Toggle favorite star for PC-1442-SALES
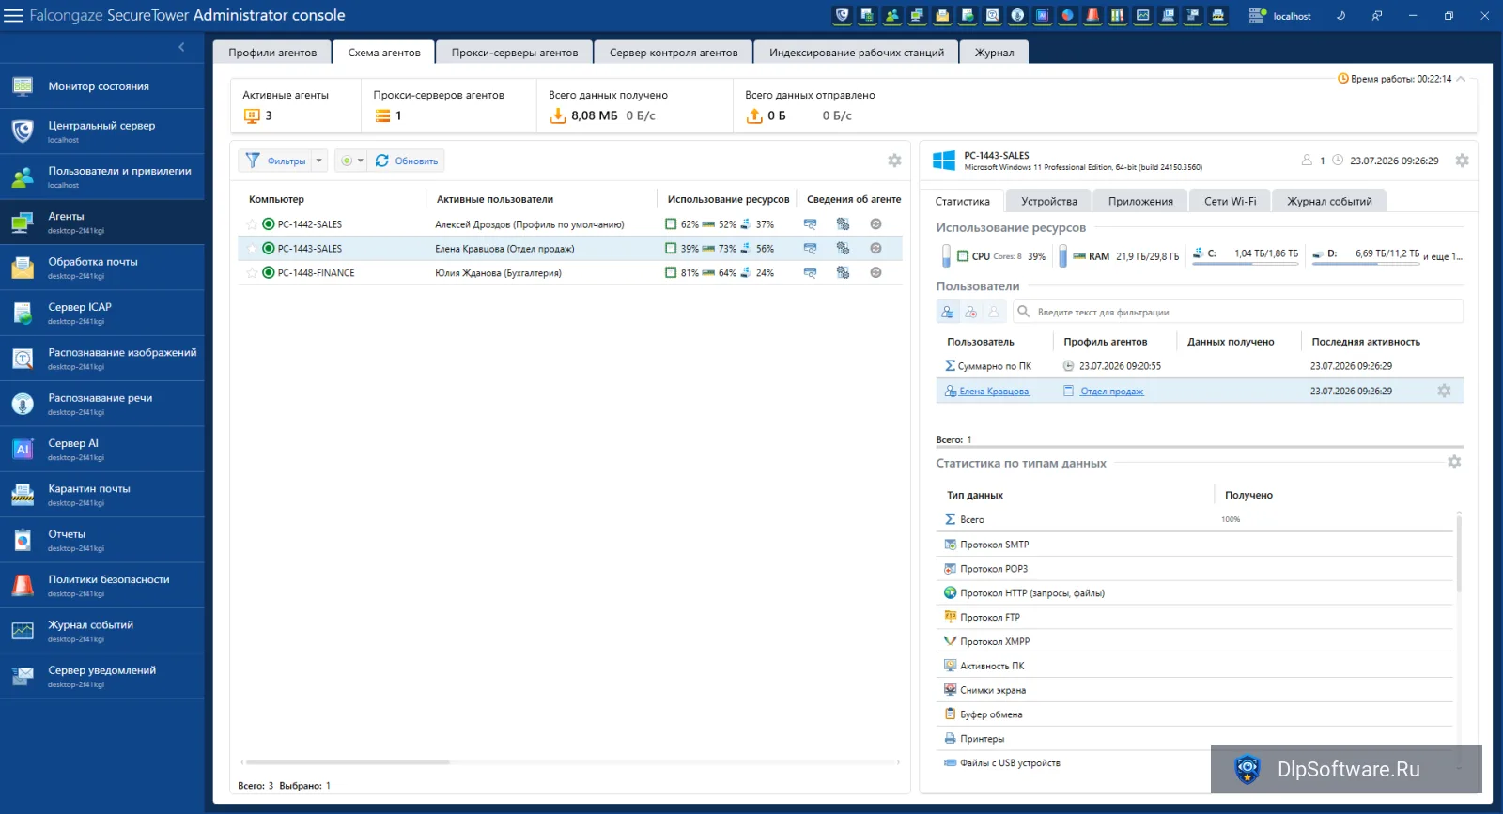 (252, 224)
